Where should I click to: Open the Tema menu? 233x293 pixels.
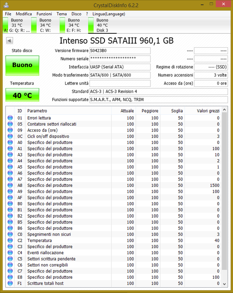(62, 14)
